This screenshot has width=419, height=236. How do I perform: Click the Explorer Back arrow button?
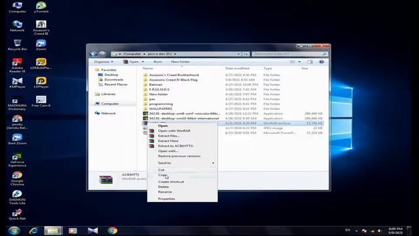tap(93, 54)
